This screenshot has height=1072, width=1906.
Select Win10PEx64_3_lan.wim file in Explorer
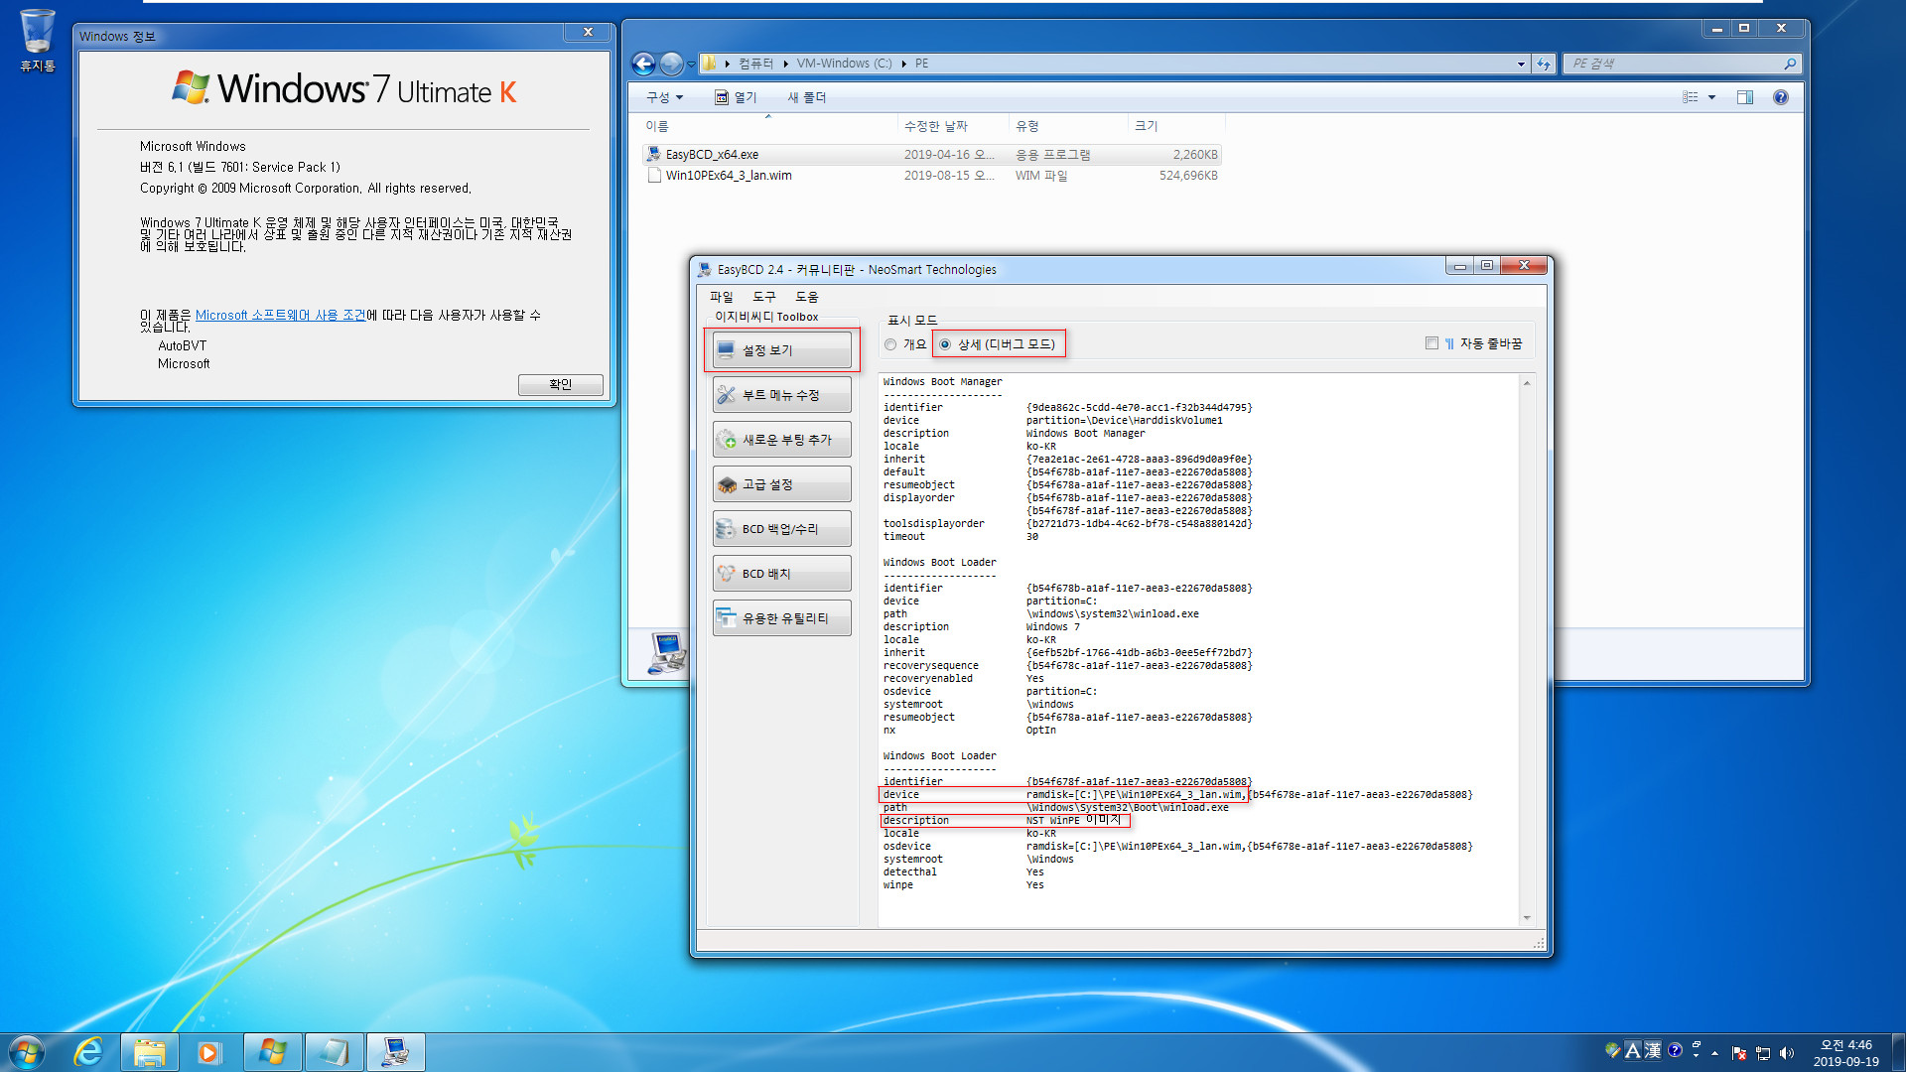point(931,176)
